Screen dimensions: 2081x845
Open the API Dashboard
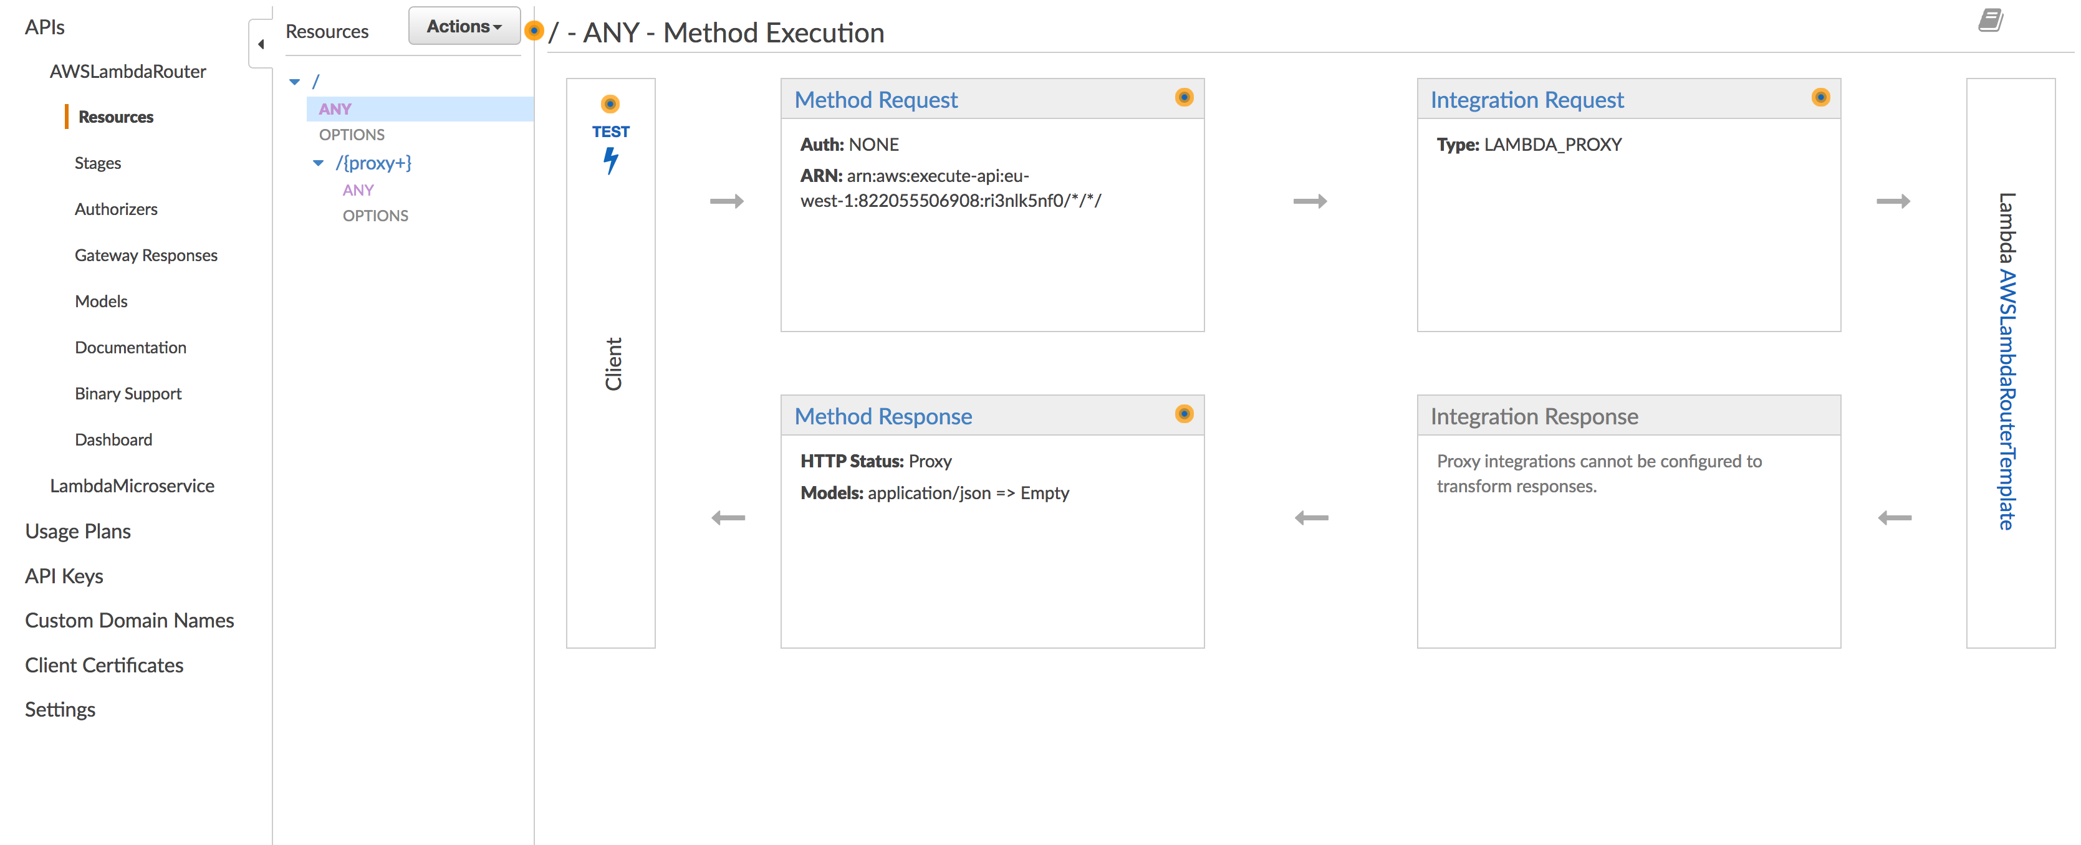coord(113,439)
